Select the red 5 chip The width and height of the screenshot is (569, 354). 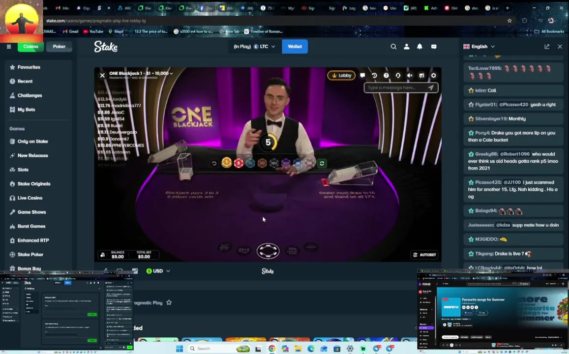tap(239, 163)
